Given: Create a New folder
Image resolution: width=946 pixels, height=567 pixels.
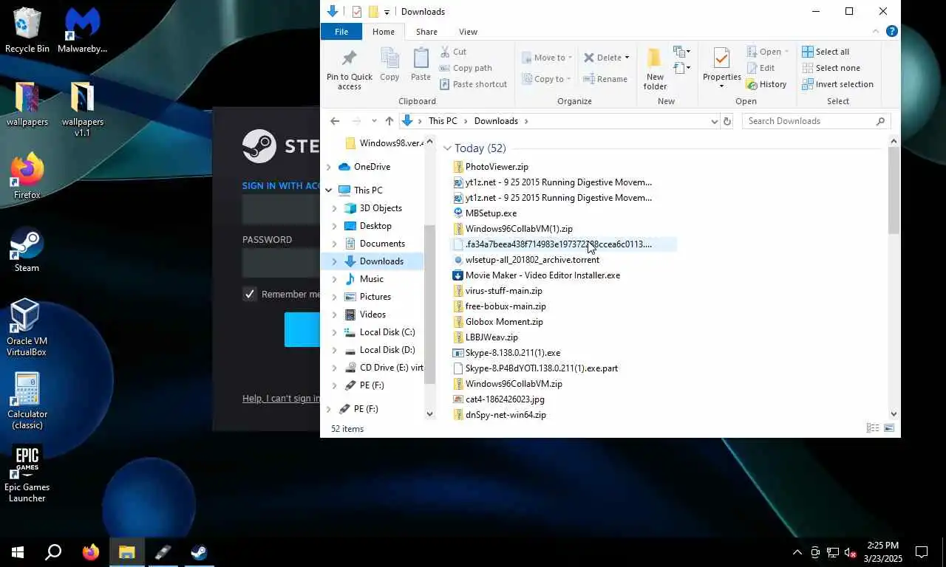Looking at the screenshot, I should coord(655,69).
